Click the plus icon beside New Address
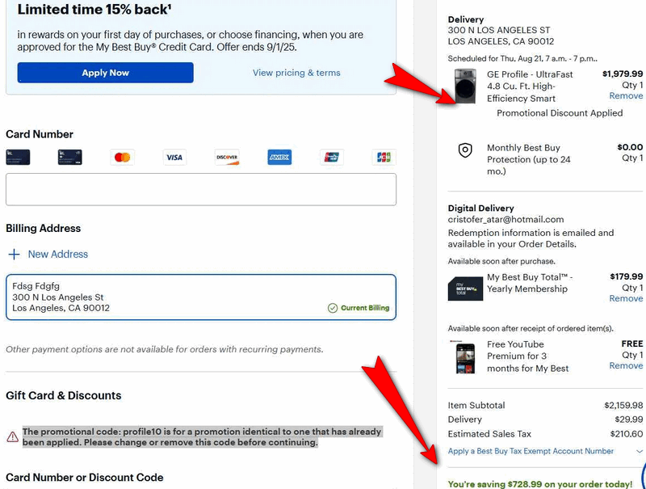Image resolution: width=646 pixels, height=489 pixels. pos(14,254)
